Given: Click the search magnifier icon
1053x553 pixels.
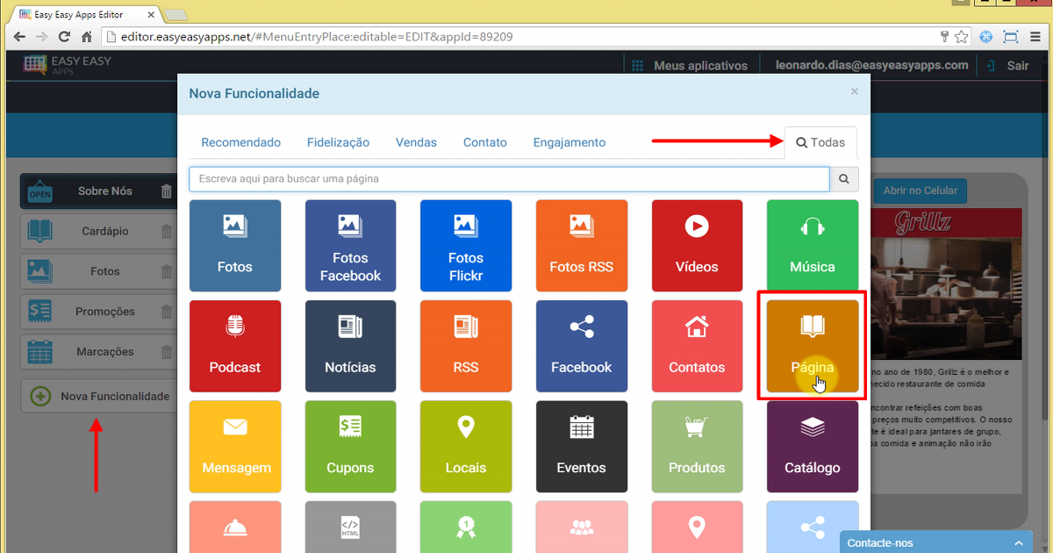Looking at the screenshot, I should tap(843, 178).
